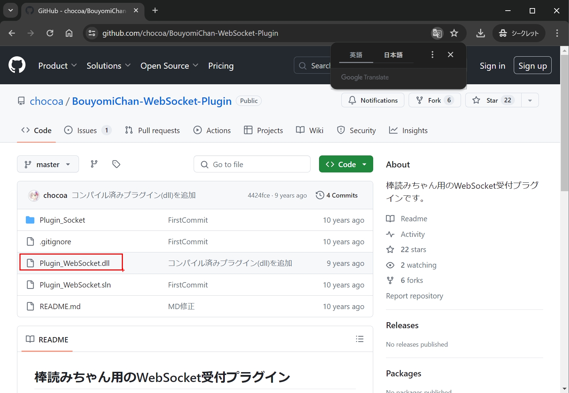Go back to the previous page

pos(12,33)
